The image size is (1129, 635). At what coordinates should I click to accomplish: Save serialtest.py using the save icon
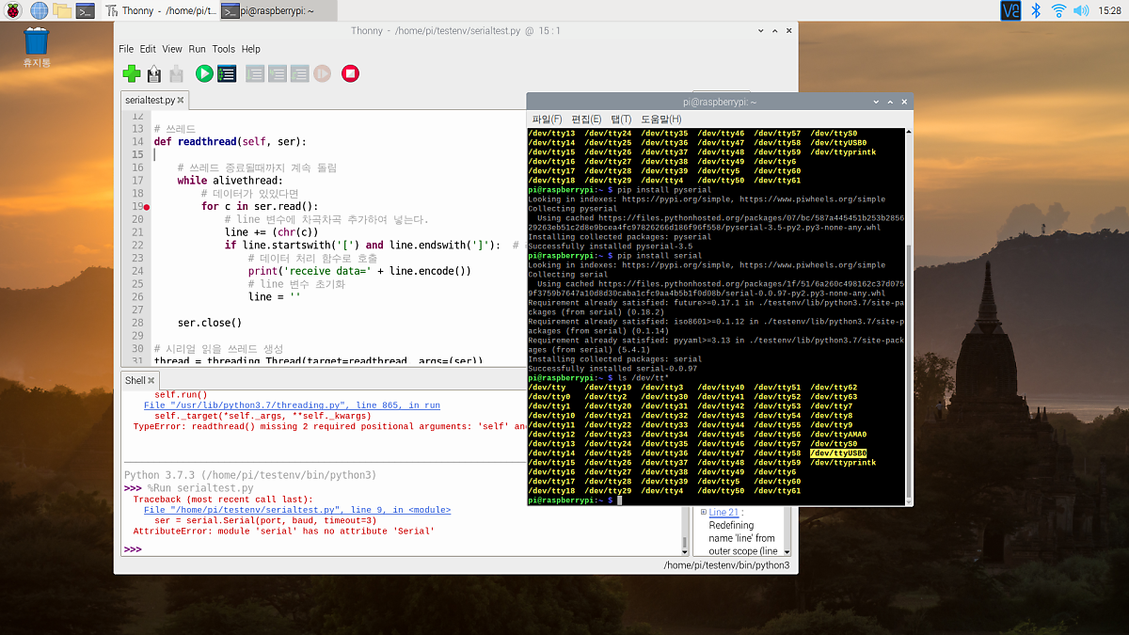pos(175,73)
